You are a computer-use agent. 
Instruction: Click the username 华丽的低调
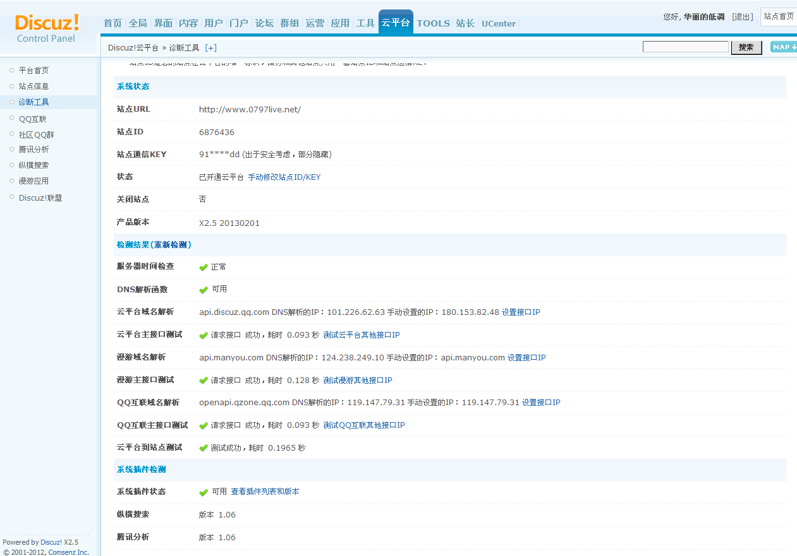tap(704, 17)
